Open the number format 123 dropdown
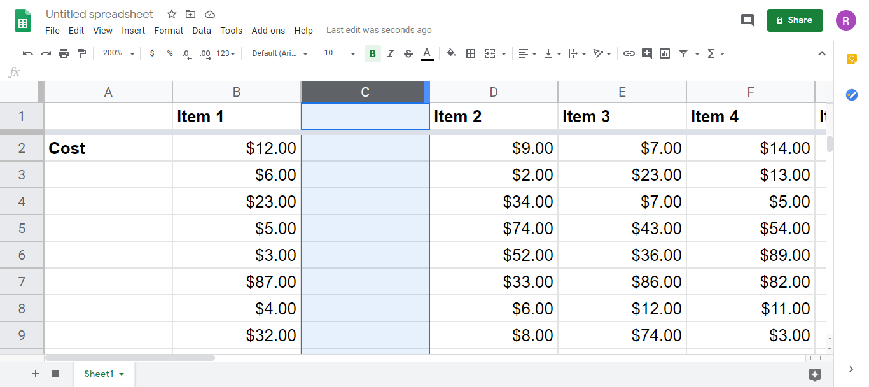 [226, 53]
